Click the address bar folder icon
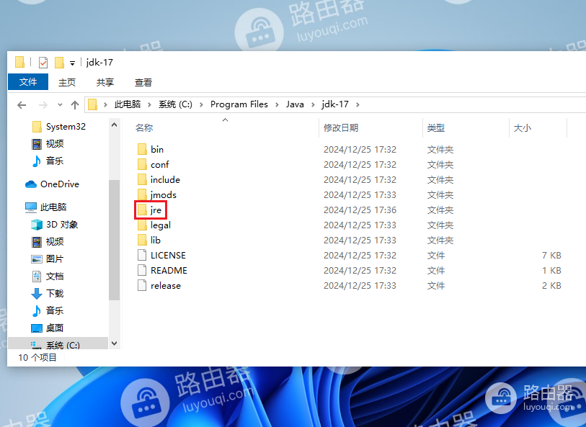This screenshot has height=427, width=586. (x=93, y=104)
